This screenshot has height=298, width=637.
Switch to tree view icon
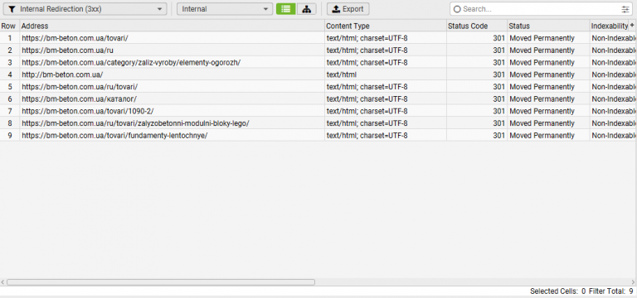[307, 9]
